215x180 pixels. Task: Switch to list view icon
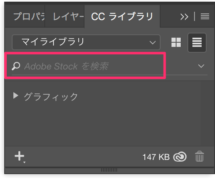click(x=197, y=42)
